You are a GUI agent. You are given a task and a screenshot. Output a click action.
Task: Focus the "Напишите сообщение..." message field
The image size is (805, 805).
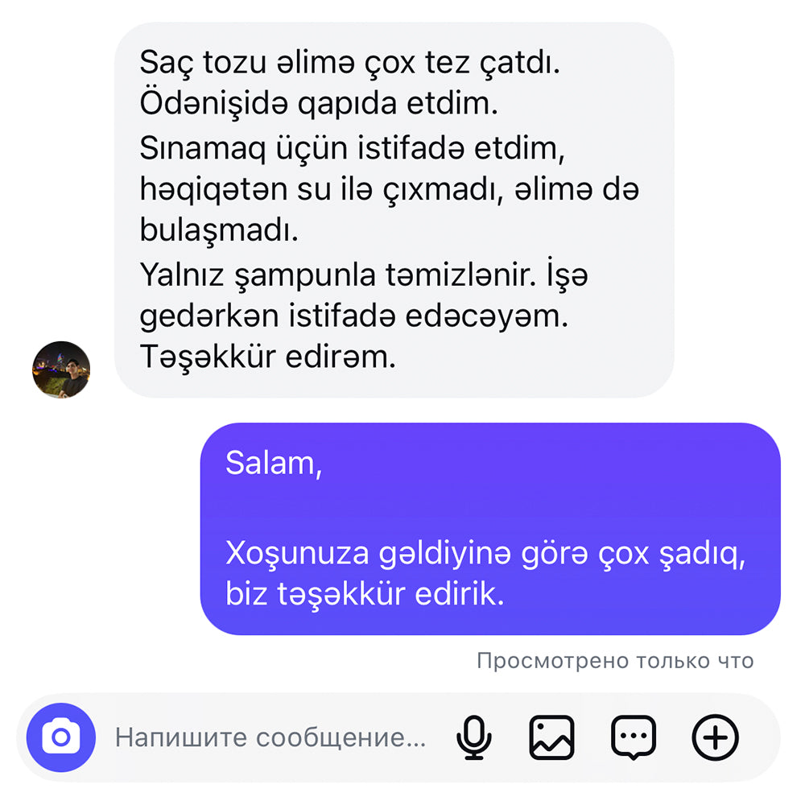pyautogui.click(x=270, y=737)
